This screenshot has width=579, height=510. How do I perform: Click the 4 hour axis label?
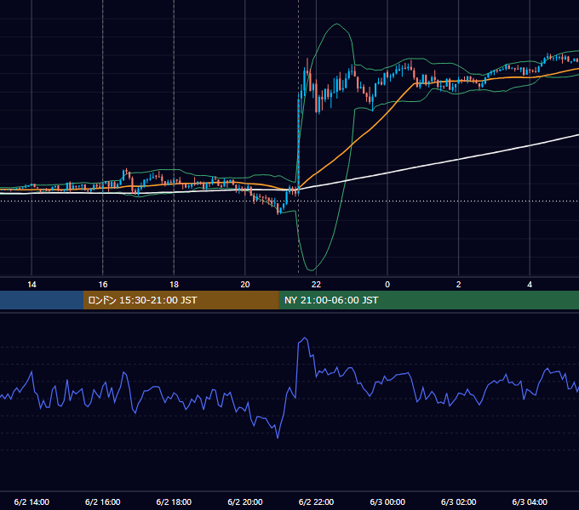(530, 285)
